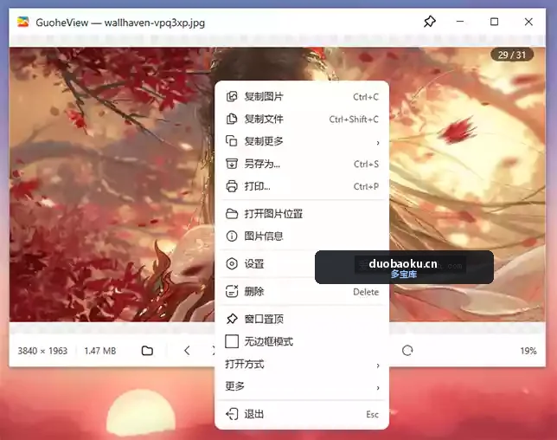Open 打开图片位置 menu entry
This screenshot has height=440, width=557.
(x=302, y=214)
